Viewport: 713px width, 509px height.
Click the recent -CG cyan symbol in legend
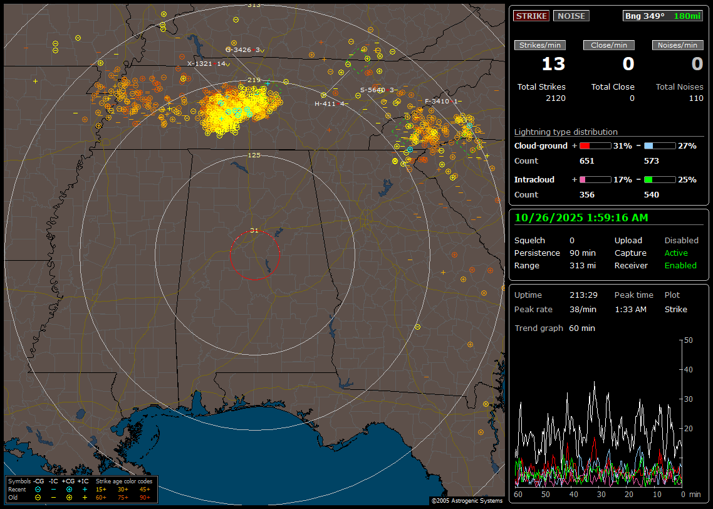pyautogui.click(x=38, y=489)
